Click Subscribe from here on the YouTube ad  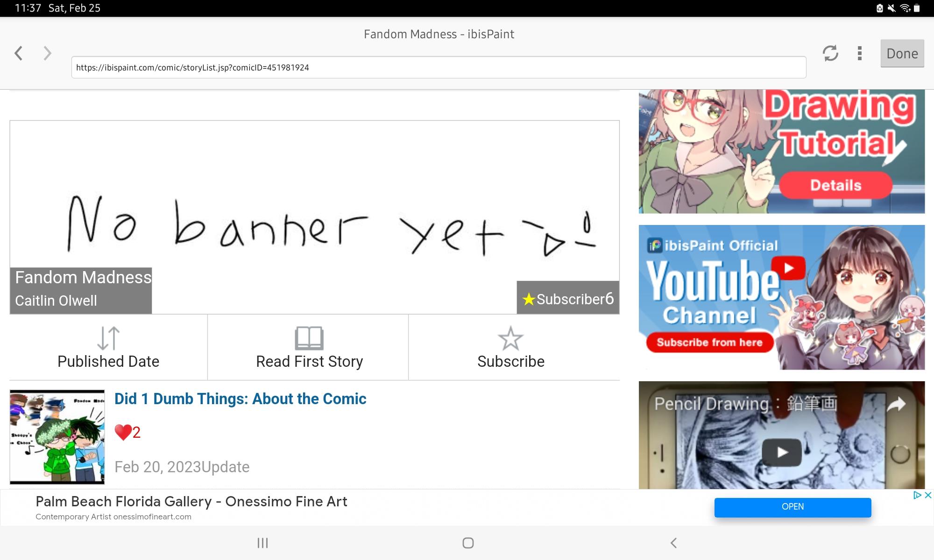710,342
